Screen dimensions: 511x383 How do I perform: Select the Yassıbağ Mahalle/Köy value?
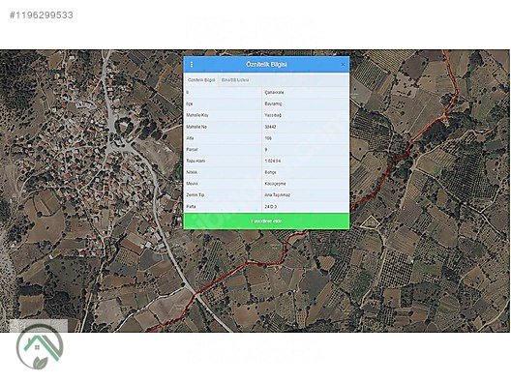[x=273, y=115]
